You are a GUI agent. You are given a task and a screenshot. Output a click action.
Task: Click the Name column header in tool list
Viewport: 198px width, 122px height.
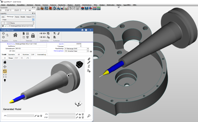(22, 23)
